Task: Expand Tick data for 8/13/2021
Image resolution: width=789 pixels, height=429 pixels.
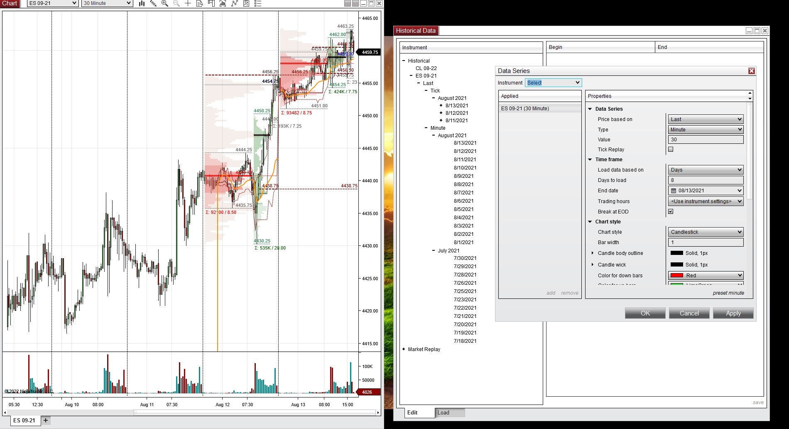Action: click(441, 106)
